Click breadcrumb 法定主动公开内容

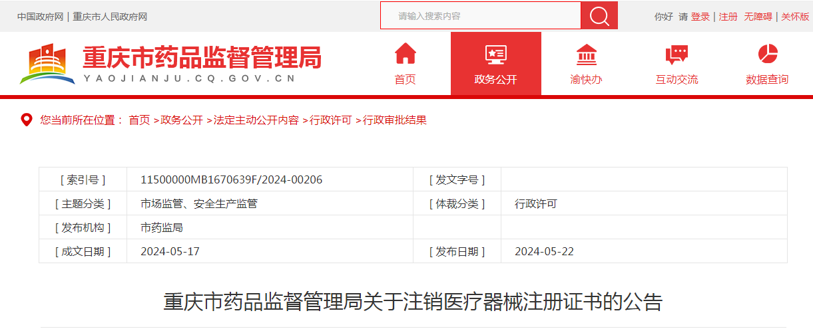click(x=256, y=120)
